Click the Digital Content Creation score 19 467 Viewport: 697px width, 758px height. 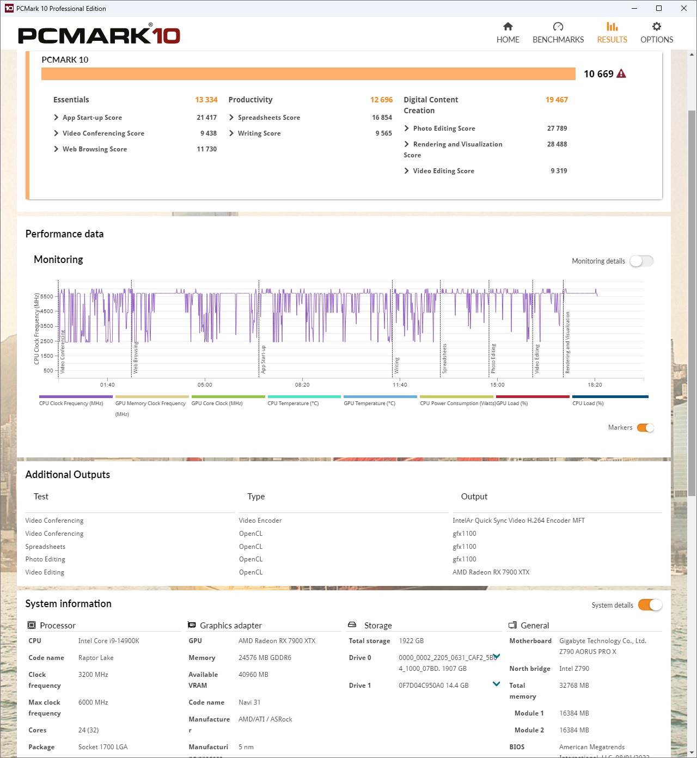click(557, 100)
